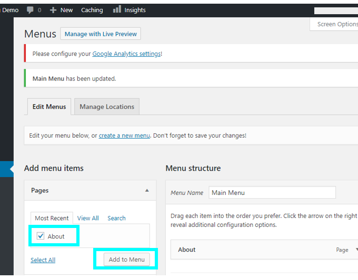358x280 pixels.
Task: Click Manage with Live Preview button
Action: coord(101,34)
